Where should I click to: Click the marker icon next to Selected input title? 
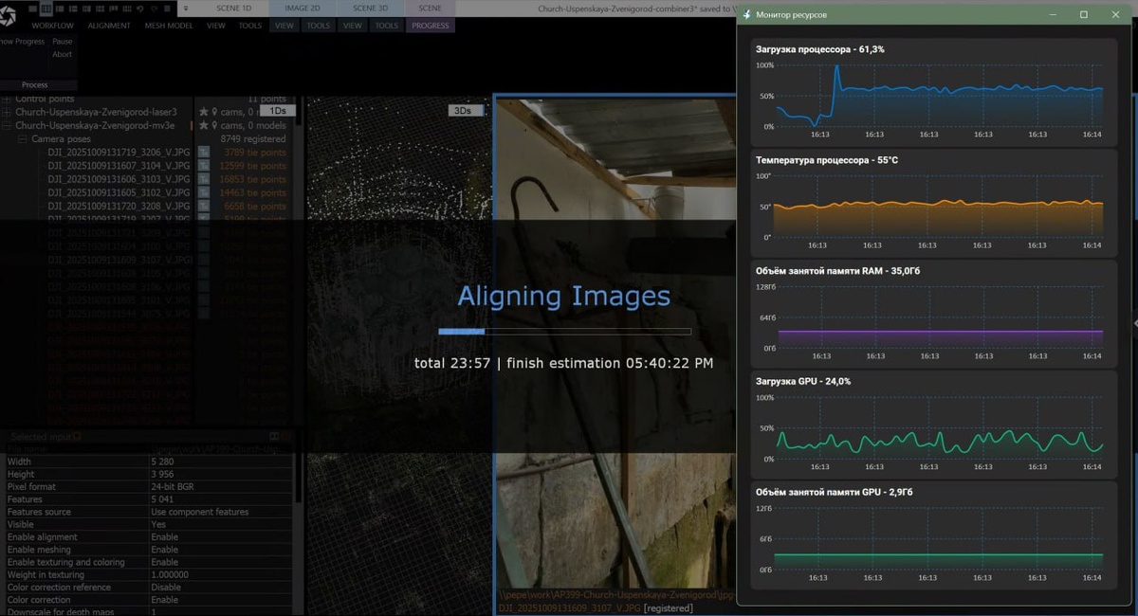pos(78,436)
